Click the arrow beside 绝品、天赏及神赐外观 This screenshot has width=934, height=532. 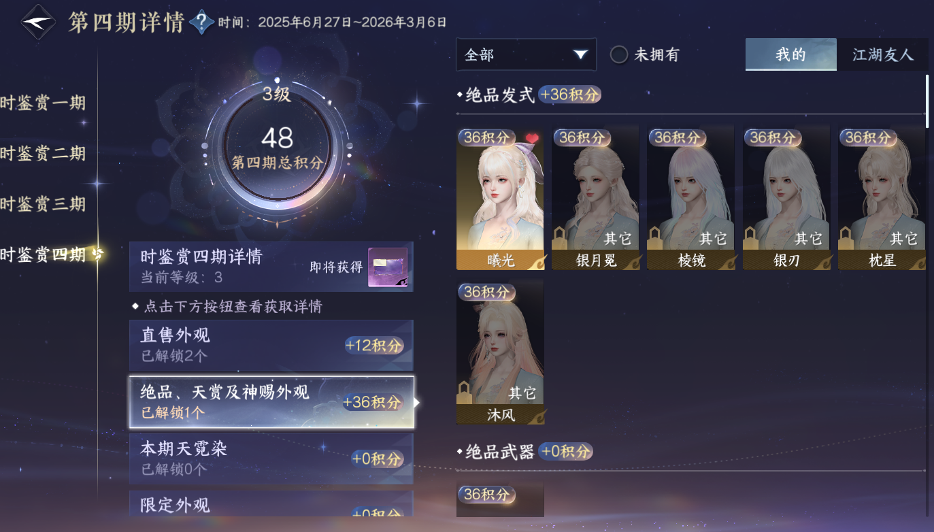(417, 402)
